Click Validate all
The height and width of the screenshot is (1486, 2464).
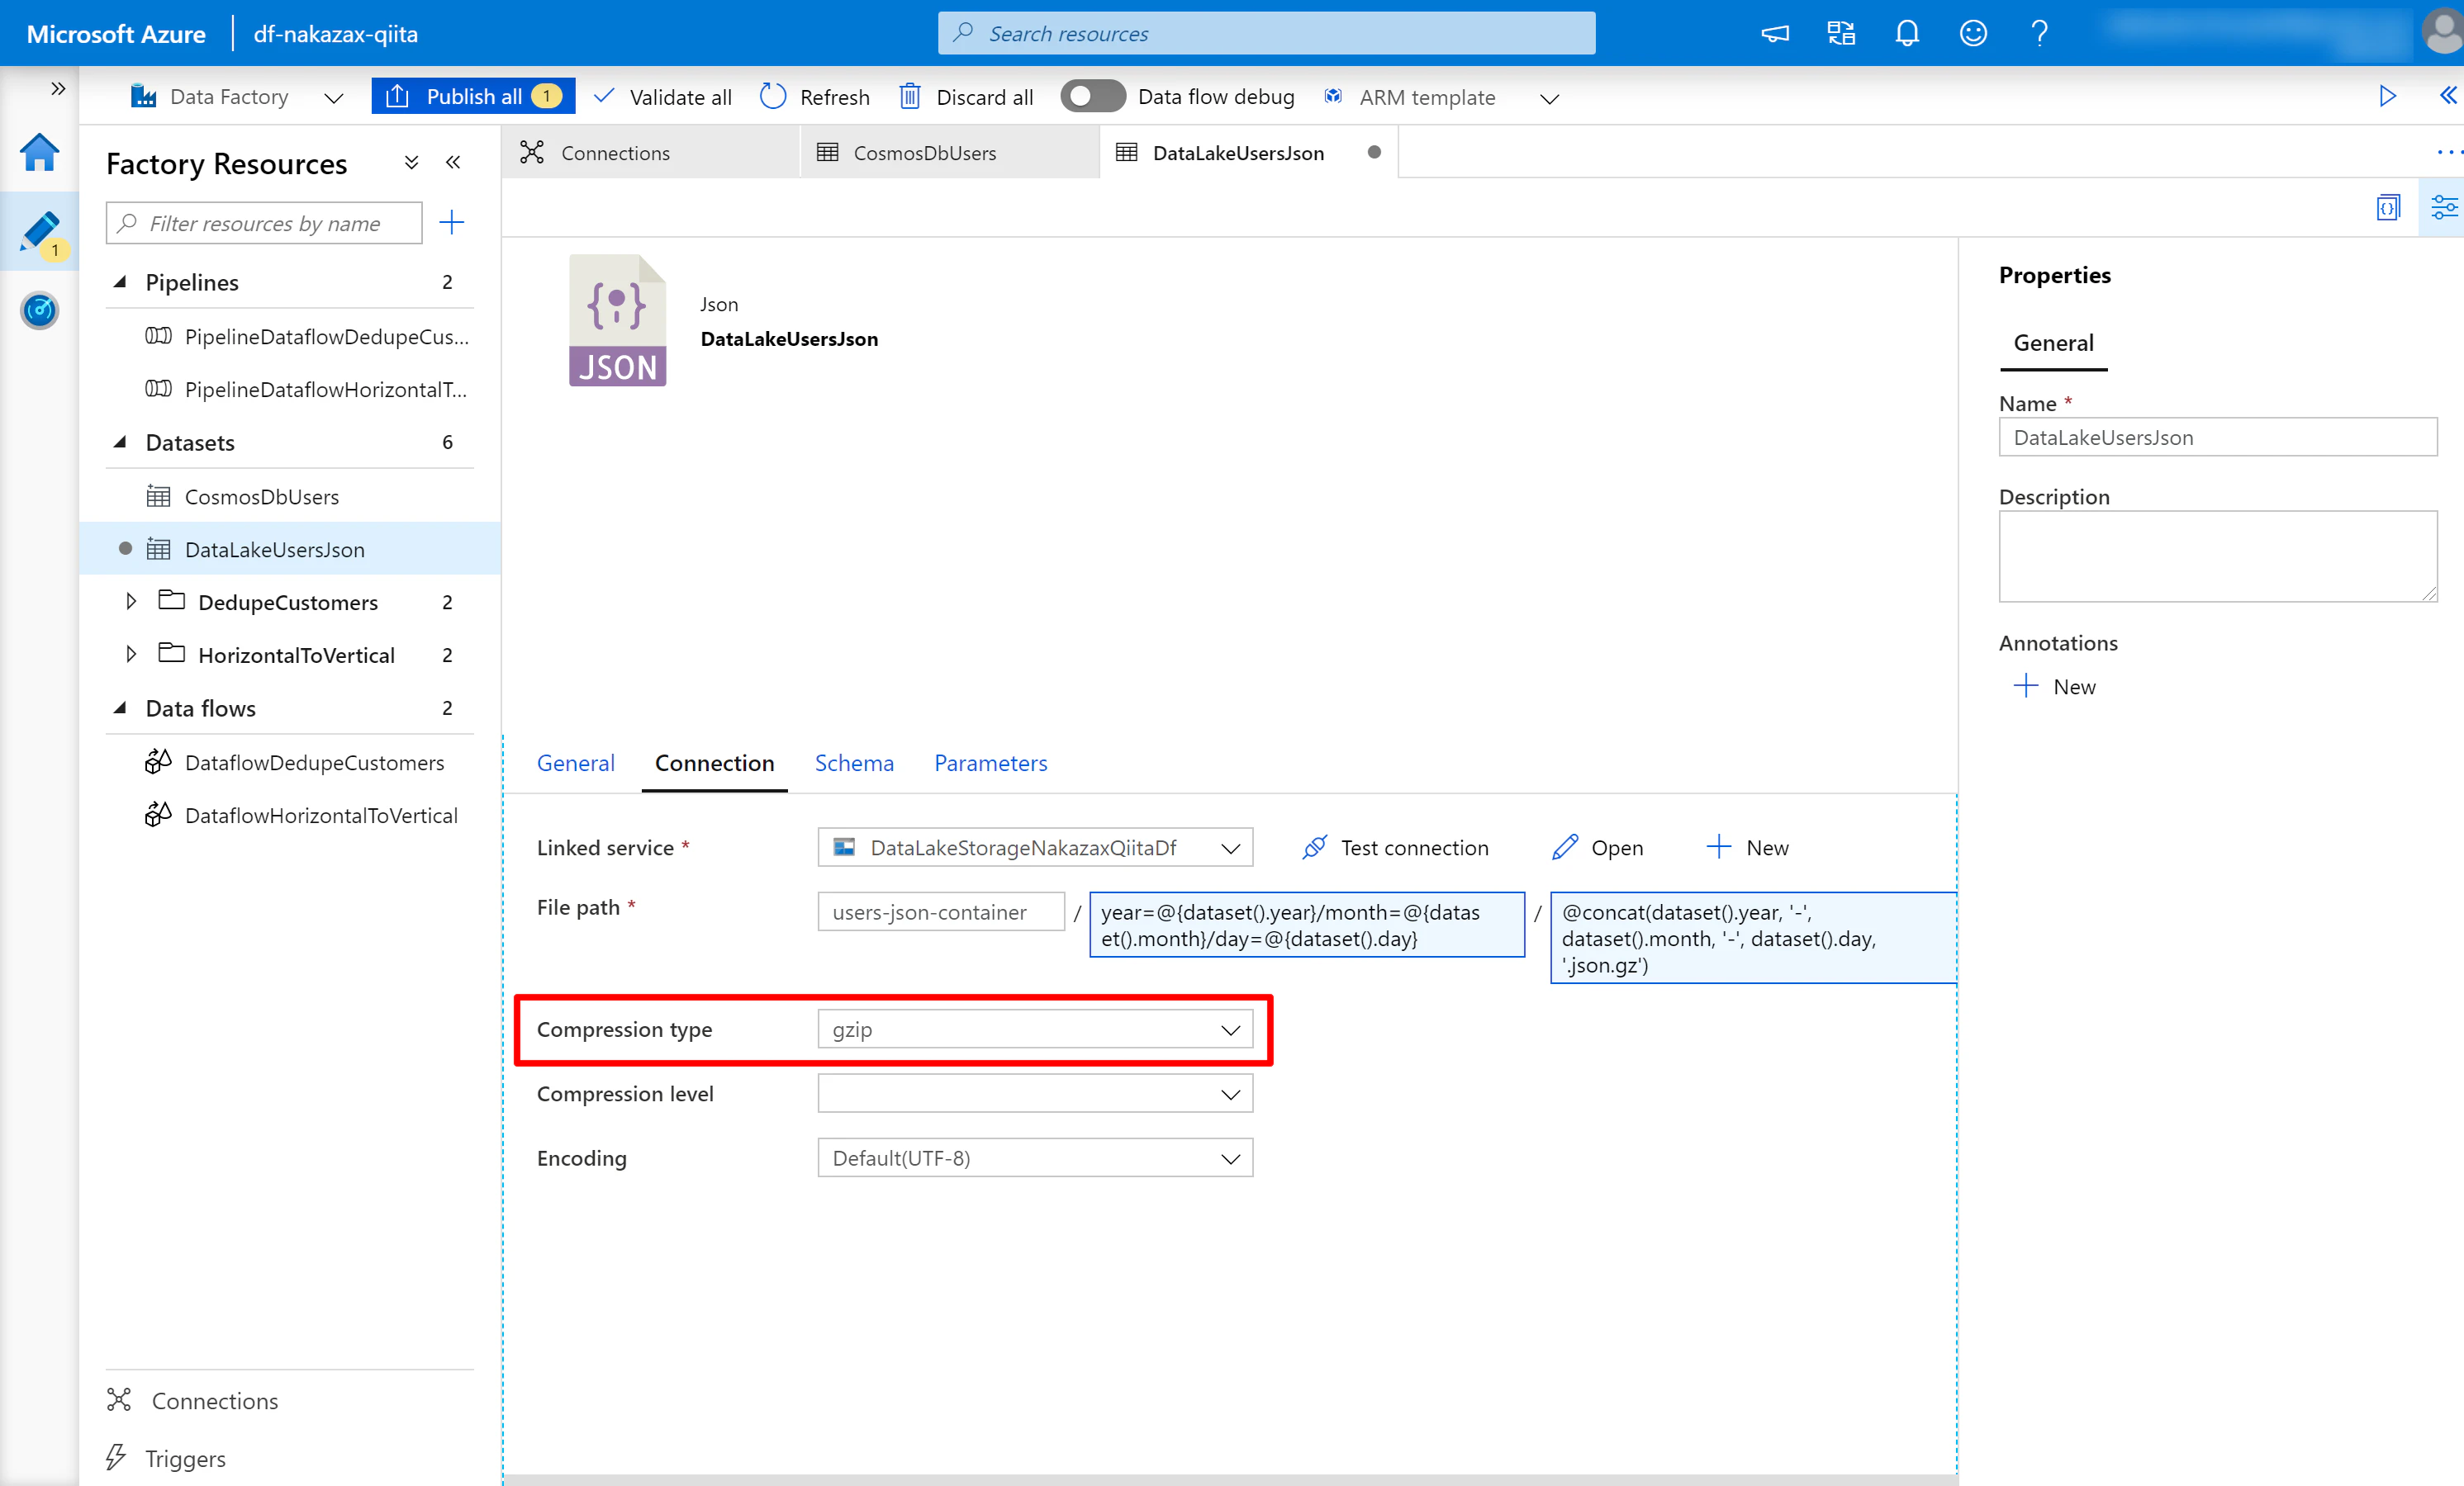point(663,97)
